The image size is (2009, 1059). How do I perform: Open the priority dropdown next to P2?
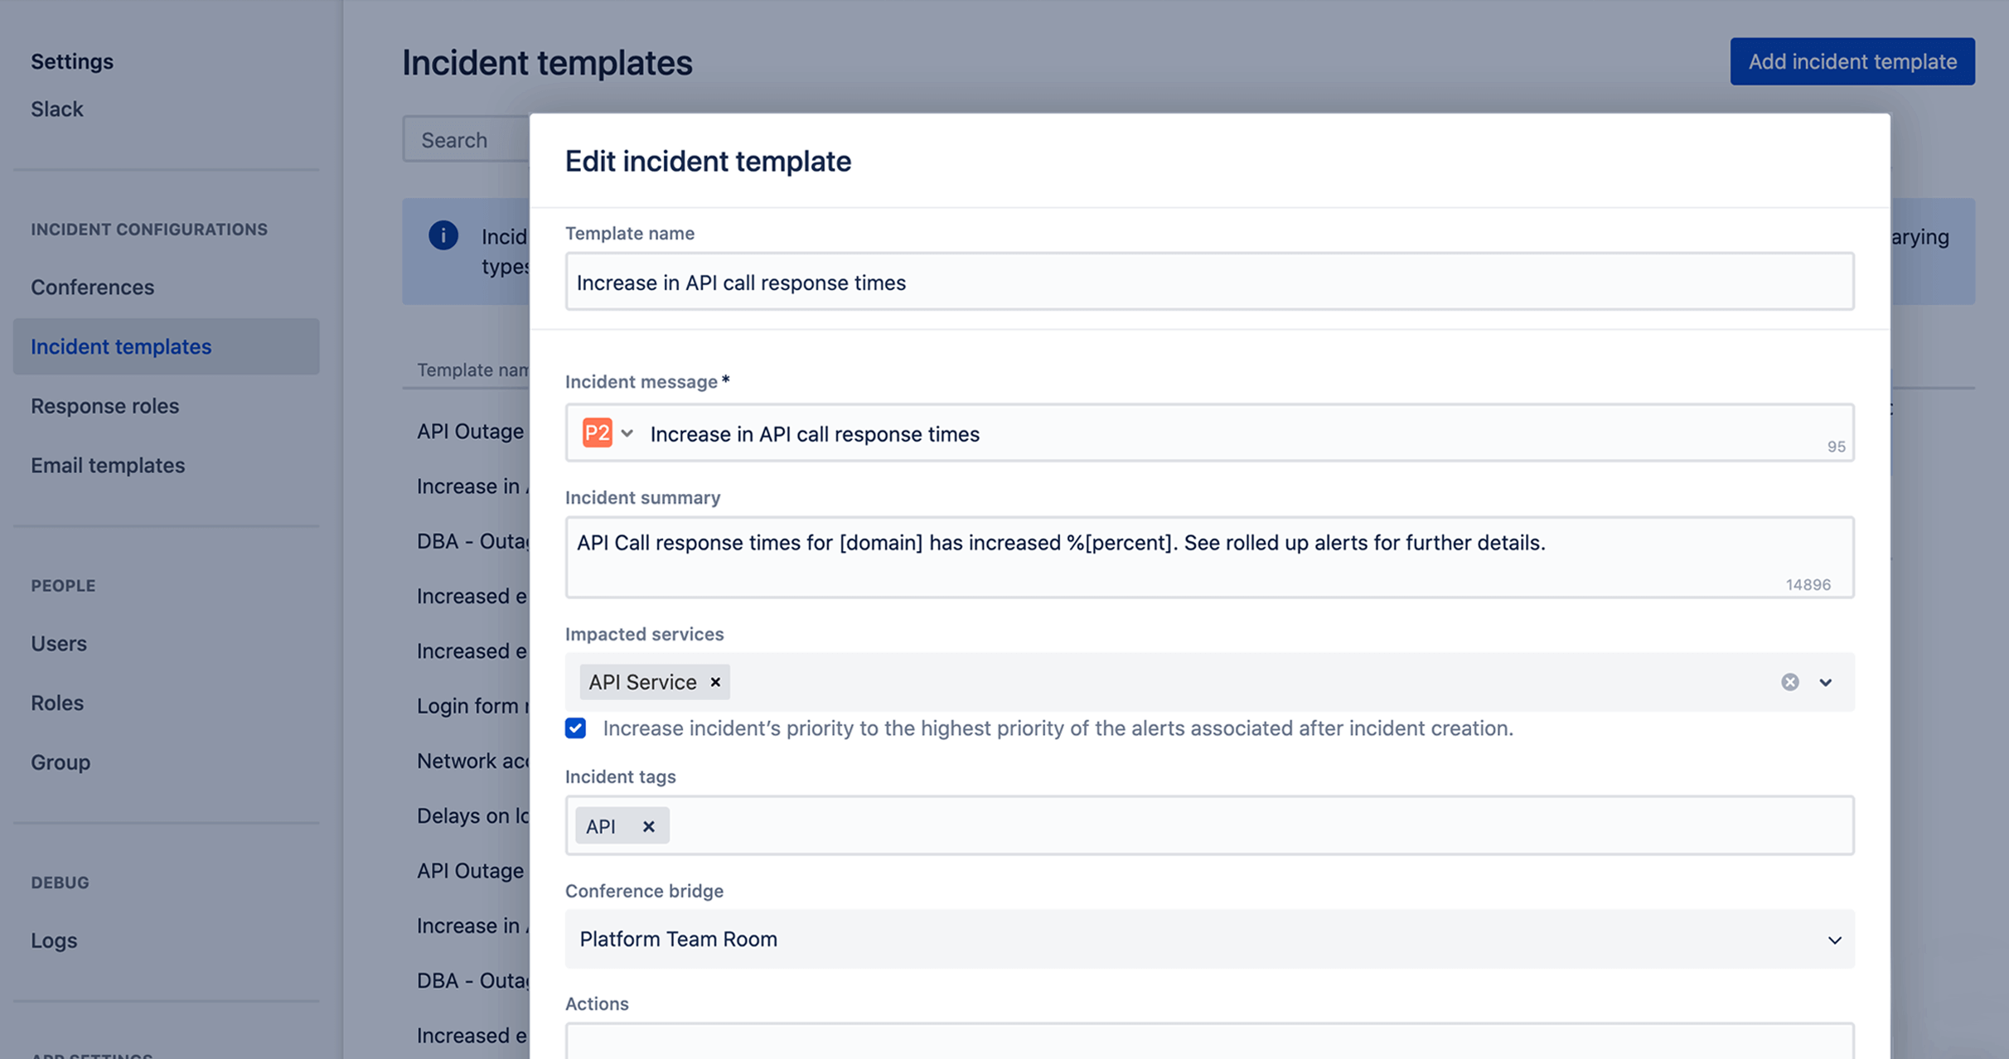627,433
